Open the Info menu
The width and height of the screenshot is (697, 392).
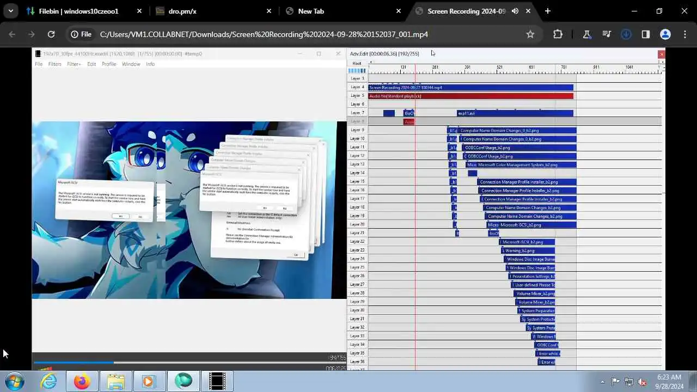point(150,64)
